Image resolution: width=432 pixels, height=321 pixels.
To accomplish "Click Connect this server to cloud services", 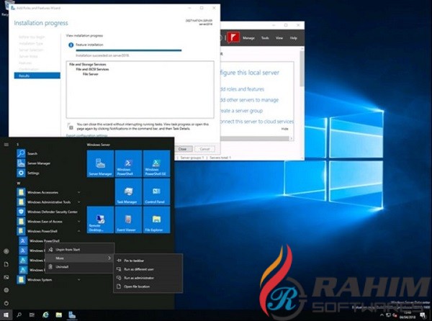I will click(x=257, y=122).
